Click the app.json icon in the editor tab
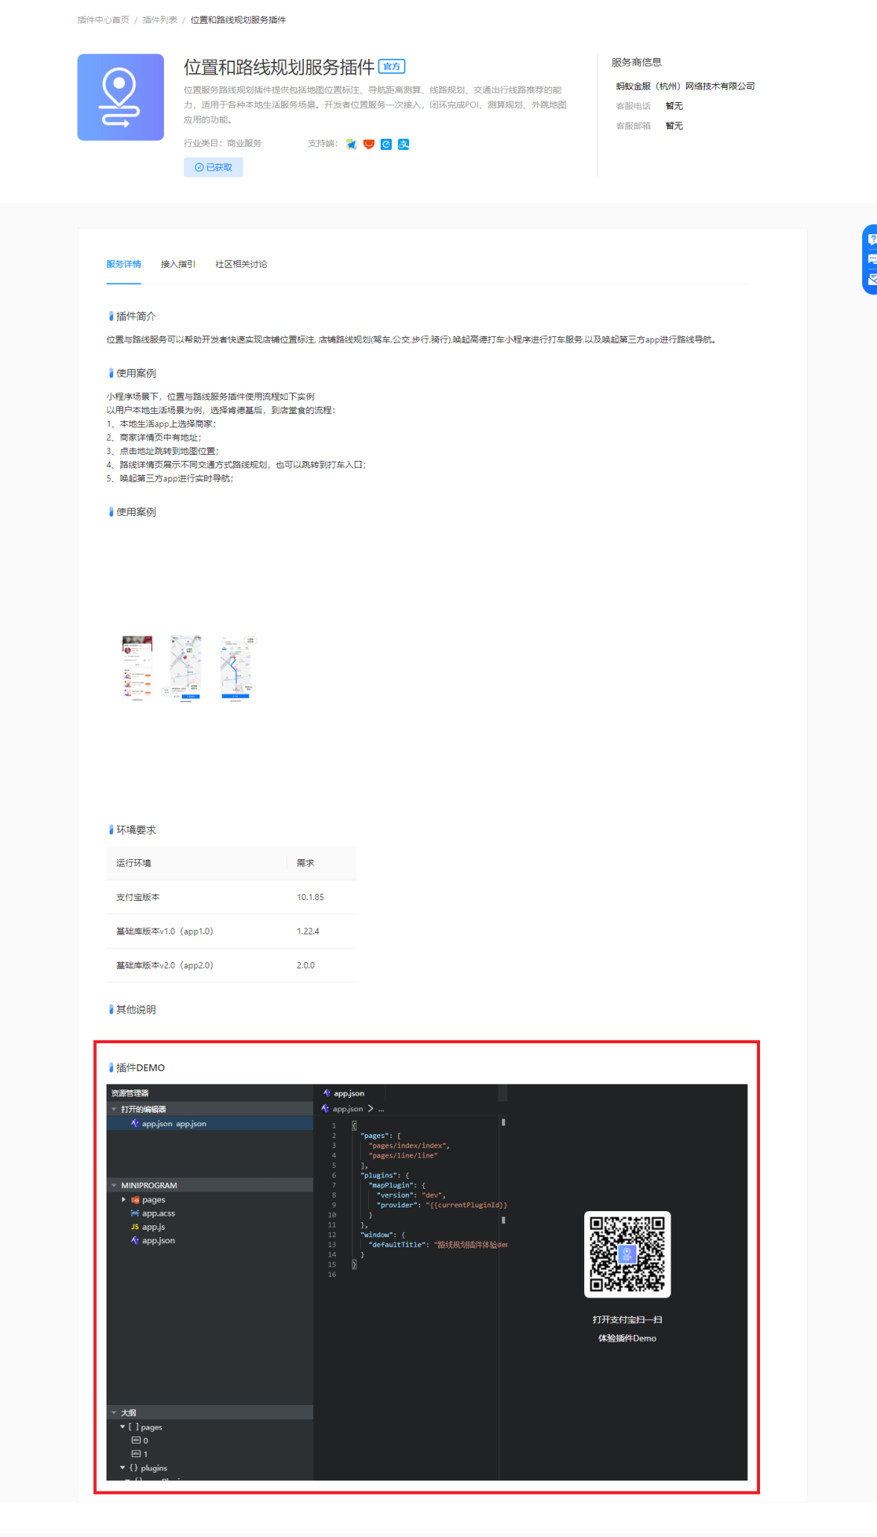Screen dimensions: 877x1537 tap(326, 1093)
